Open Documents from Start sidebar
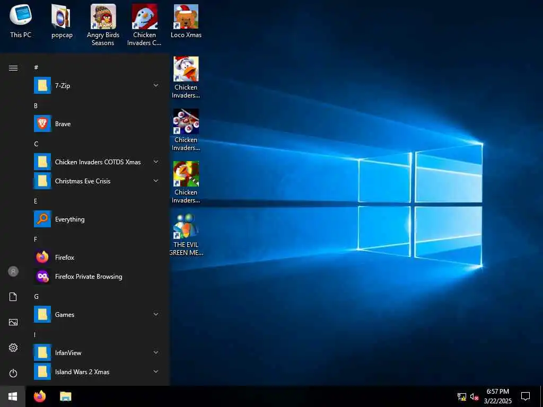The width and height of the screenshot is (543, 407). (x=13, y=297)
